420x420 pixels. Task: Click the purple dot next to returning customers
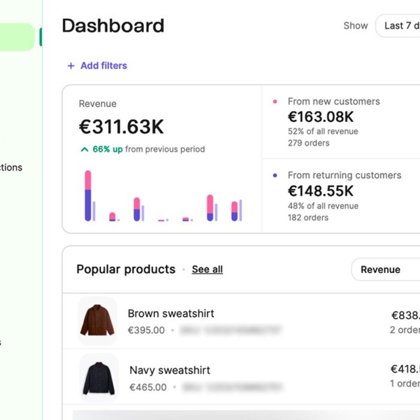click(275, 176)
